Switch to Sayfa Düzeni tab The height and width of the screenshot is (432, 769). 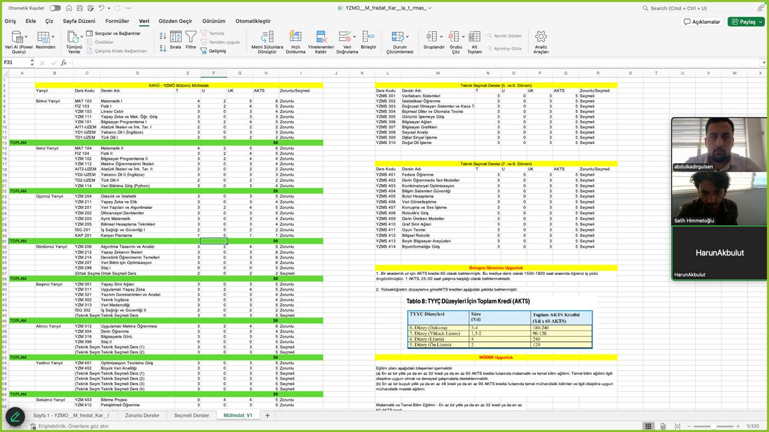point(79,21)
